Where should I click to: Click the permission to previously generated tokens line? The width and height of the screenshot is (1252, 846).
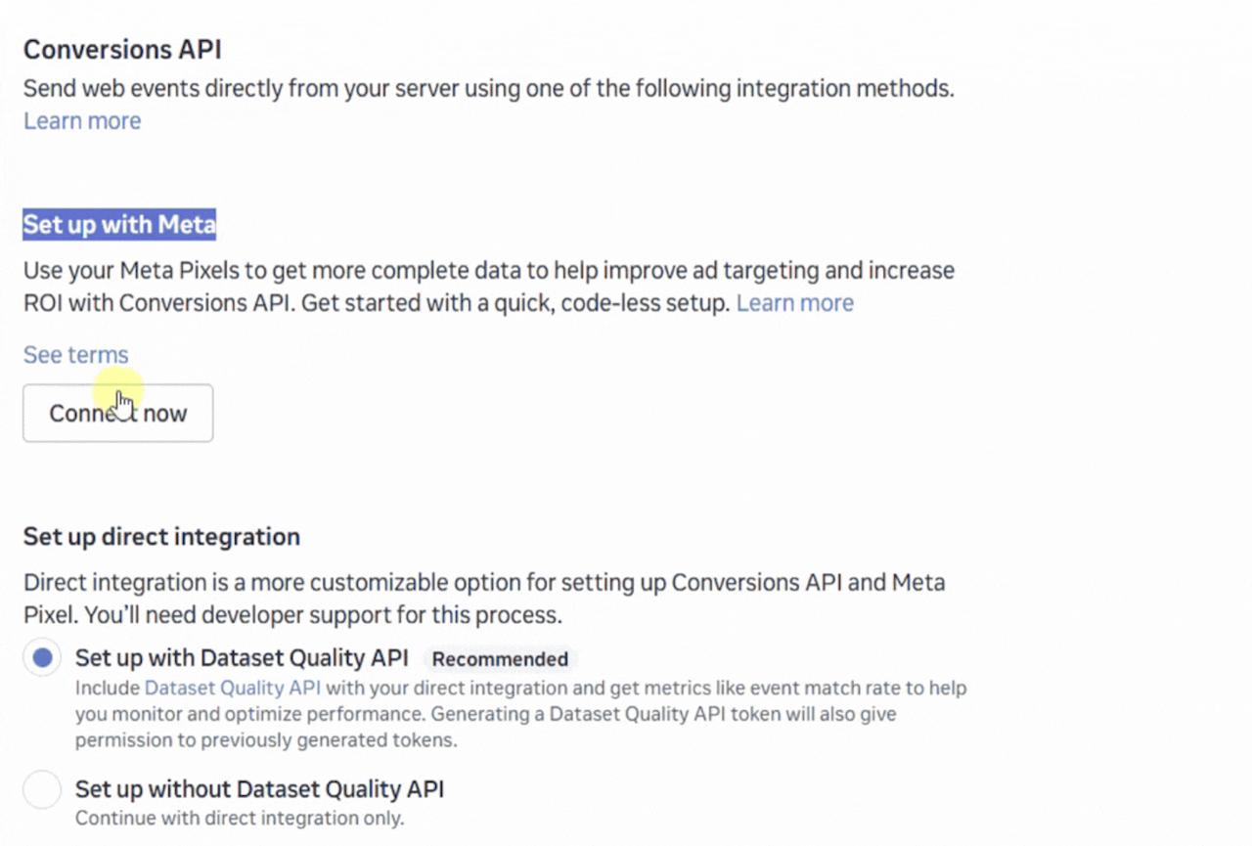click(x=265, y=739)
